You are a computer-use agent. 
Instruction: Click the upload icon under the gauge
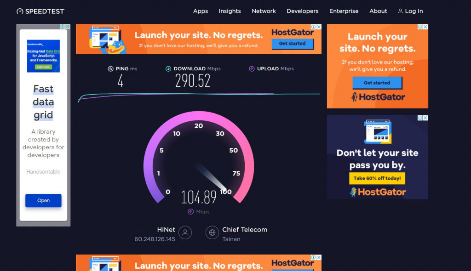tap(191, 212)
